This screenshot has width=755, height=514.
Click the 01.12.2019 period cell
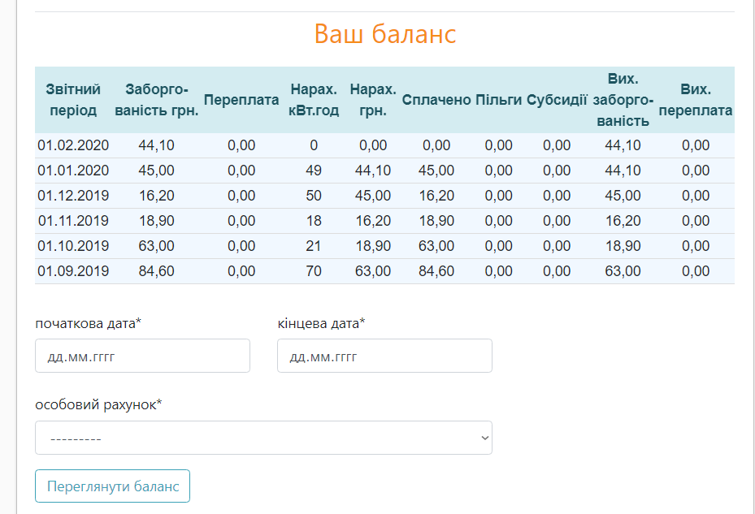coord(73,196)
